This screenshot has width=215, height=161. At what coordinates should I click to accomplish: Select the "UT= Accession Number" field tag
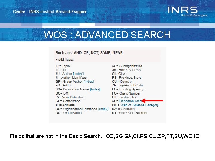click(130, 113)
